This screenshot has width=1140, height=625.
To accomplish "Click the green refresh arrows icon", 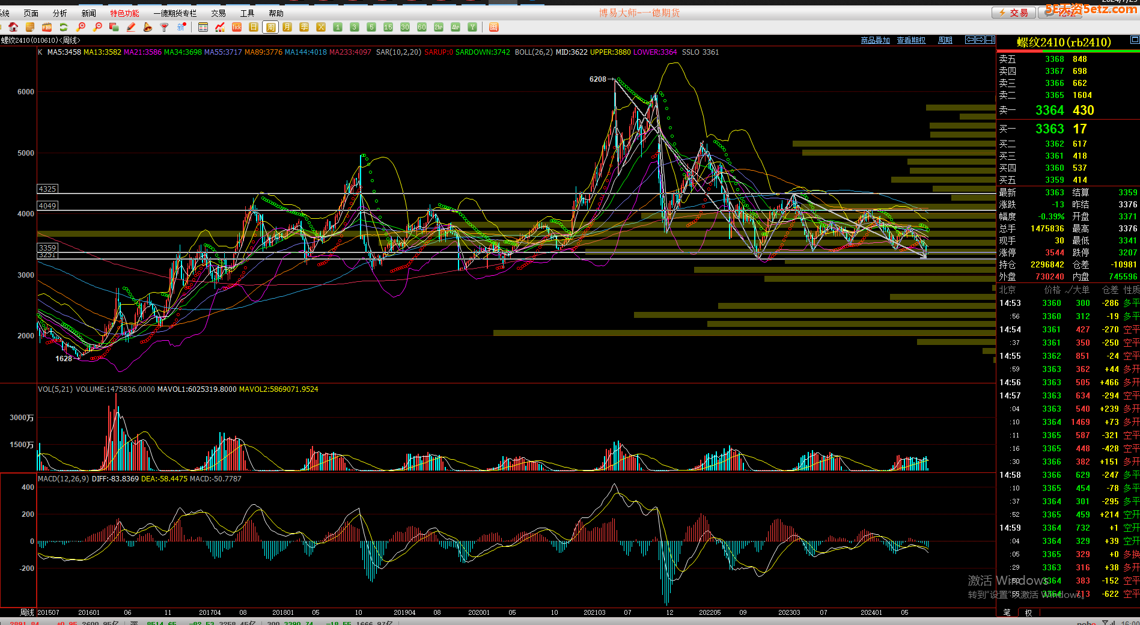I will [63, 27].
